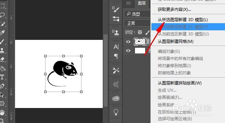Hide the white background layer

(x=128, y=51)
